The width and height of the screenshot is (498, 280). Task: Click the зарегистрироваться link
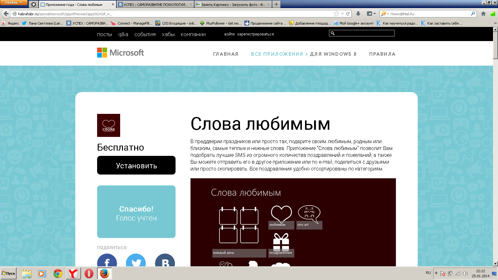pyautogui.click(x=255, y=34)
